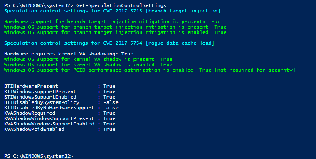Click the KVAShadowWindowsSupportEnabled property name
Screen dimensions: 316x159
pos(49,124)
